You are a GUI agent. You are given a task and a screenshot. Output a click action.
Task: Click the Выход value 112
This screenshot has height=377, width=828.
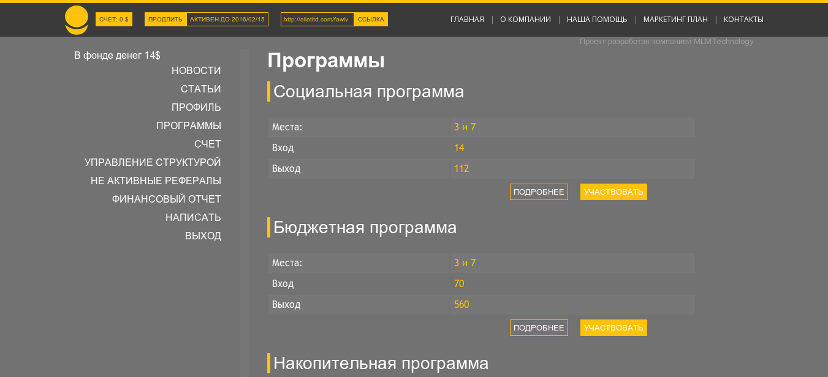click(461, 169)
